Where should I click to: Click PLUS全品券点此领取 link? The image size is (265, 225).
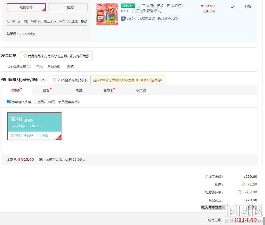point(73,80)
